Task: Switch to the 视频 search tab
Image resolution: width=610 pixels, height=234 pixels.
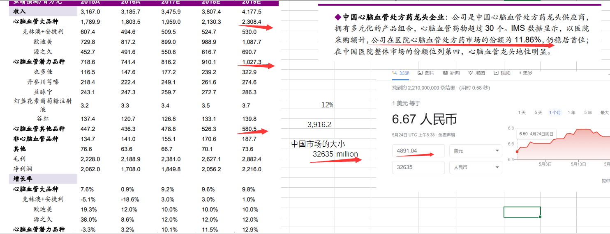Action: (501, 73)
